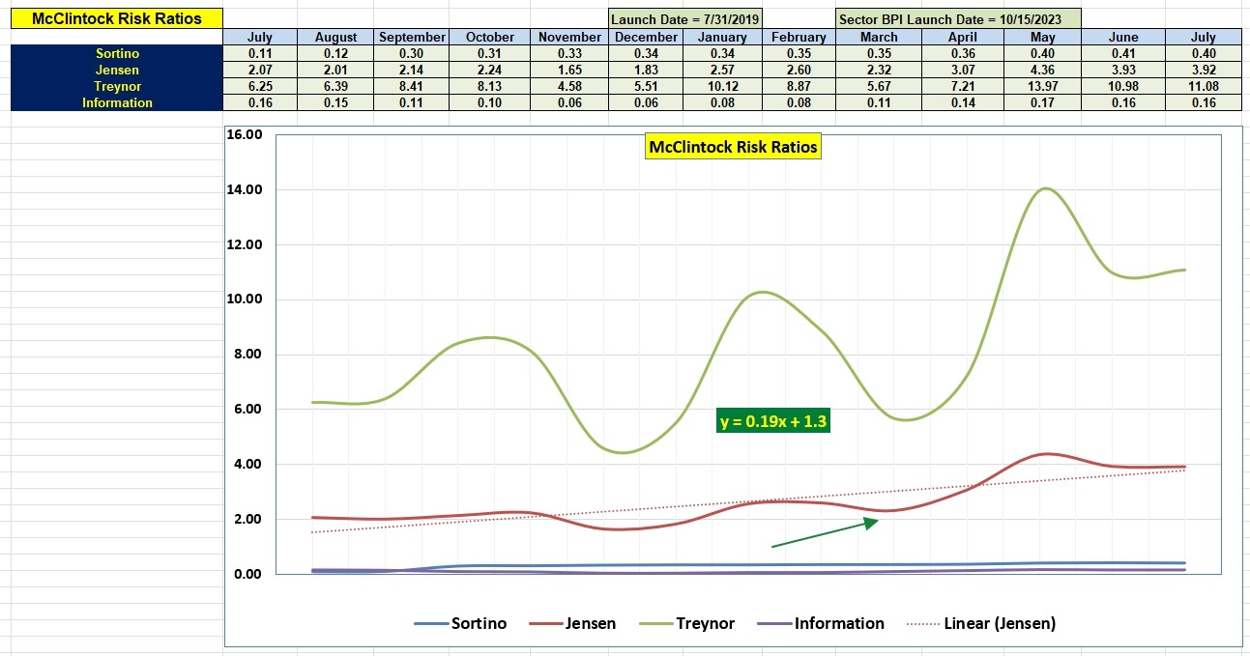The width and height of the screenshot is (1250, 656).
Task: Select the November column header
Action: [569, 37]
